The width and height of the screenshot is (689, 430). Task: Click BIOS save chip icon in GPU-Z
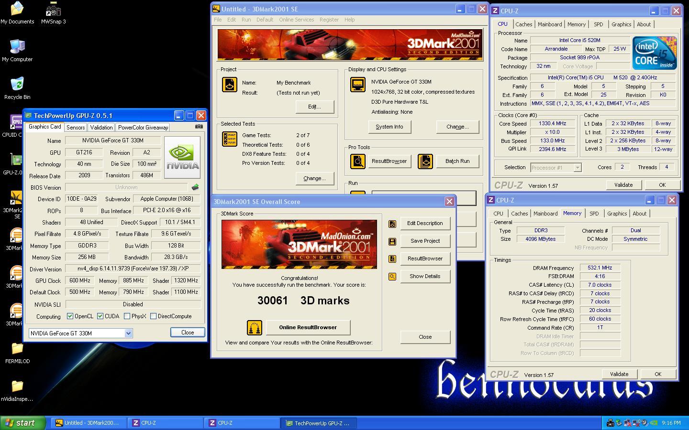pyautogui.click(x=195, y=187)
